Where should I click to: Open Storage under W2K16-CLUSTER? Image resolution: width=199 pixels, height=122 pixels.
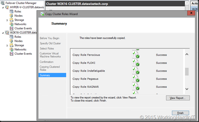point(19,45)
